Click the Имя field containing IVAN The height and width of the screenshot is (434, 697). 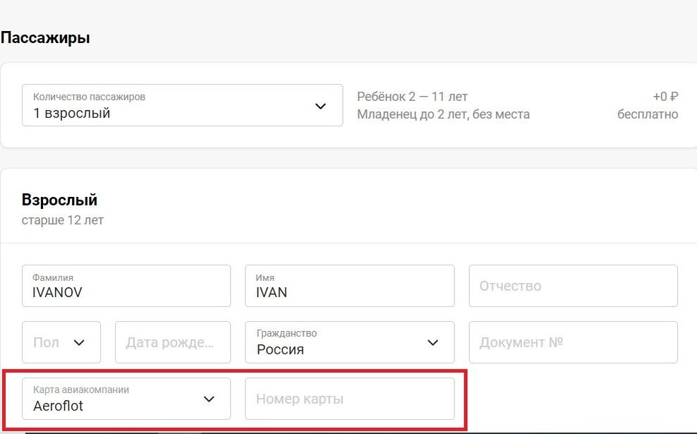(x=350, y=286)
